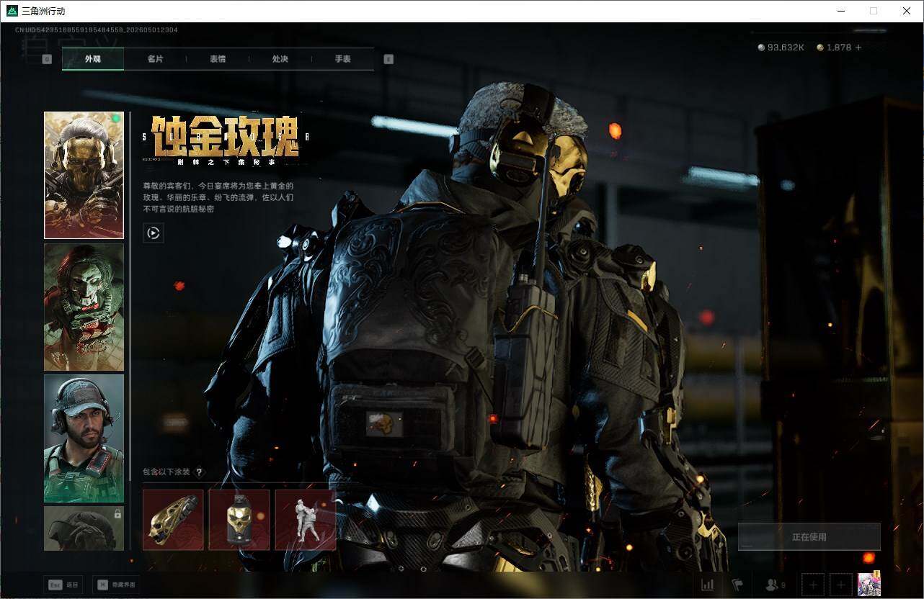
Task: Play the 蚀金玫瑰 skin preview video
Action: tap(154, 233)
